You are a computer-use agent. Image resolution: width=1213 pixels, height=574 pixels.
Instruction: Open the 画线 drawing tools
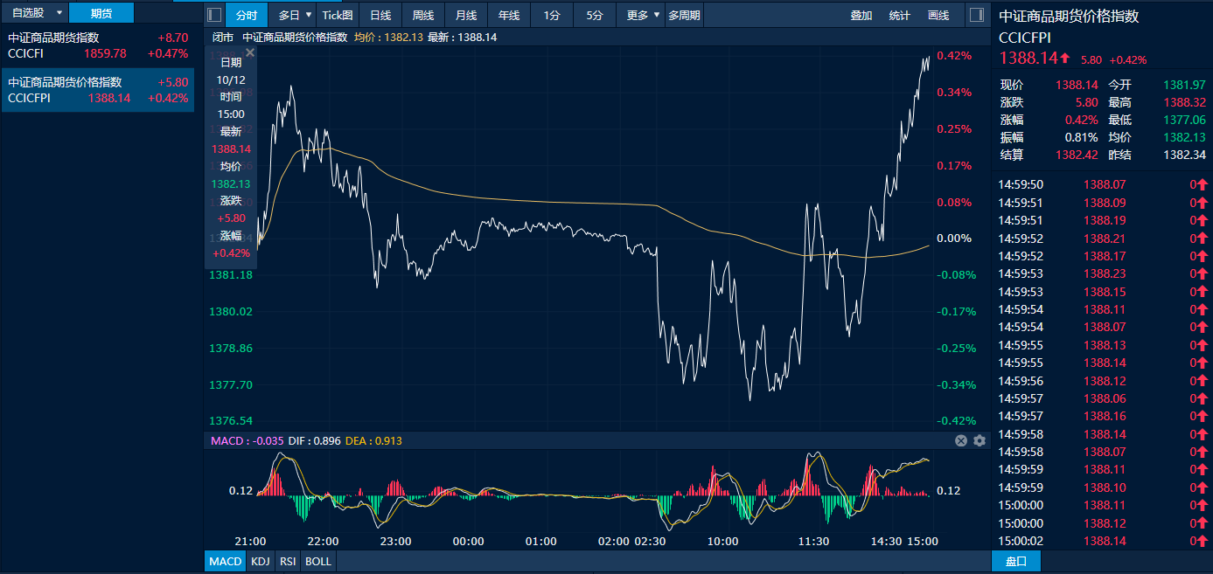coord(938,15)
